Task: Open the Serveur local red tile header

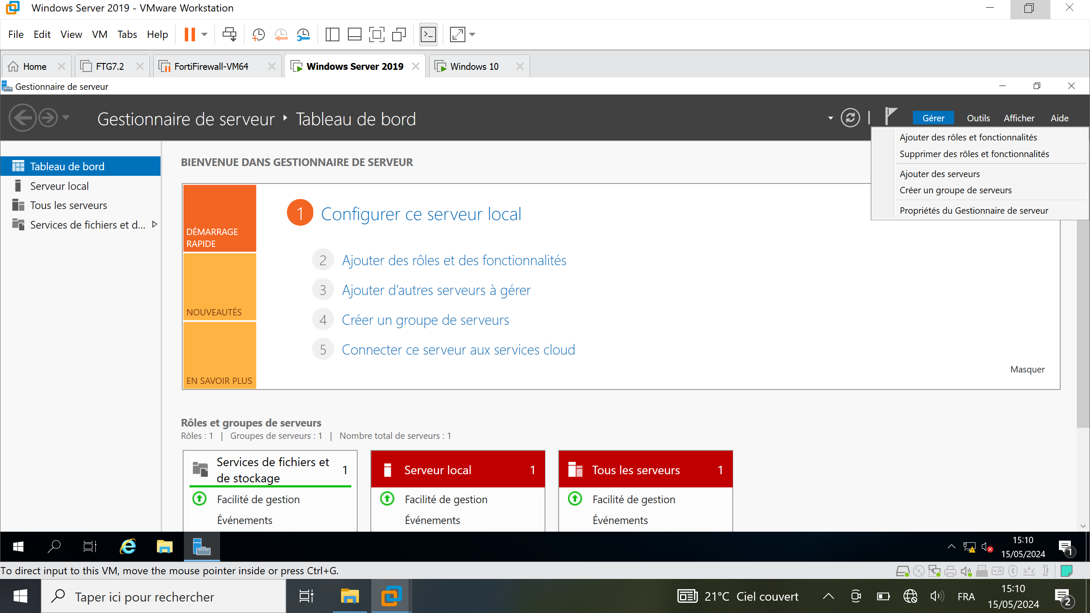Action: point(458,470)
